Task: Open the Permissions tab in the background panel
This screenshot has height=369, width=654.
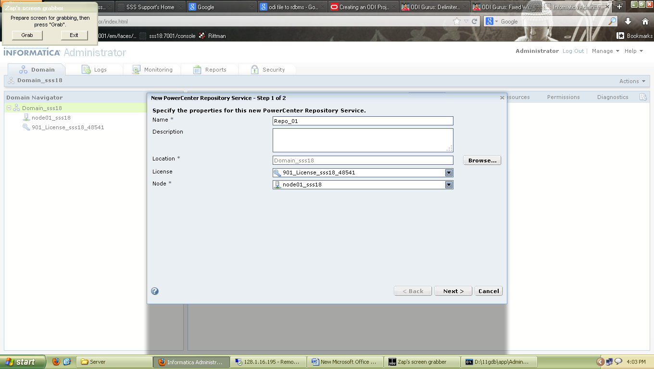Action: (x=563, y=97)
